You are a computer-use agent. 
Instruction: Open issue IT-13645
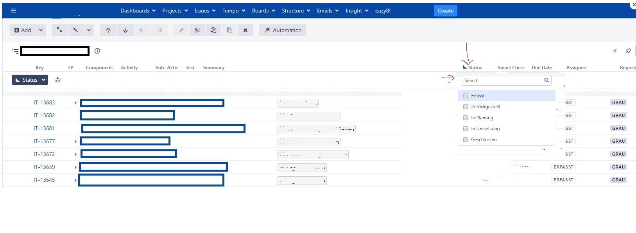[x=44, y=180]
